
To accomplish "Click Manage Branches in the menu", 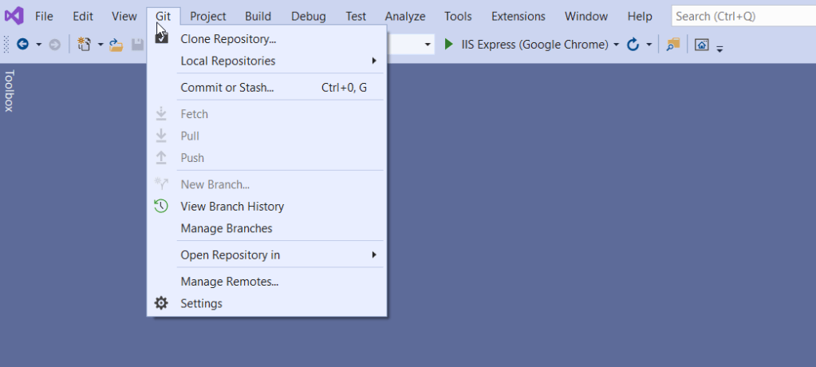I will (x=227, y=228).
